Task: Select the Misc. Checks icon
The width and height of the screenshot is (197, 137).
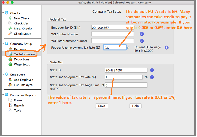Action: [10, 29]
